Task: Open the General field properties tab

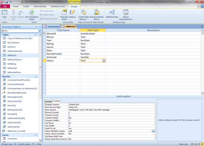Action: point(48,101)
